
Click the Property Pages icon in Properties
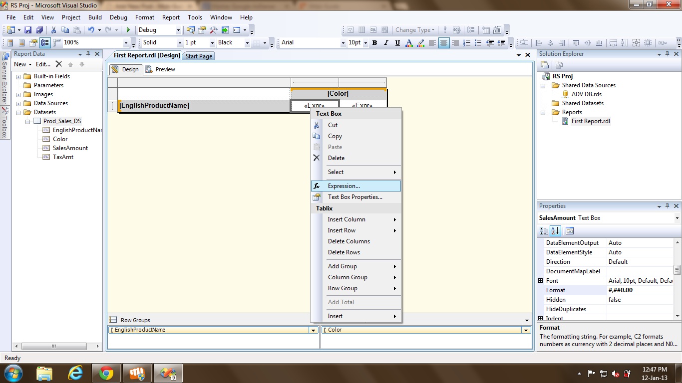coord(570,231)
